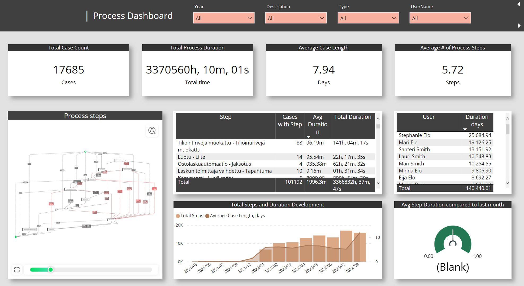
Task: Expand the UserName filter dropdown
Action: coord(440,18)
